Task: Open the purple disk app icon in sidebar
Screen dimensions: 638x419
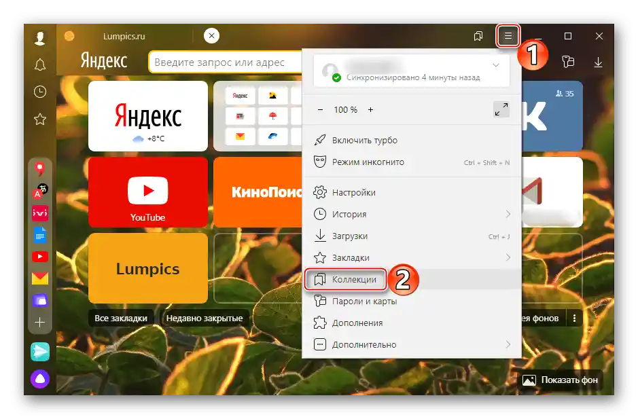Action: 40,300
